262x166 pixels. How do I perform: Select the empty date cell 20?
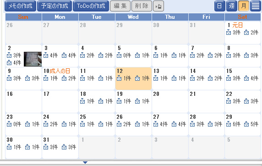[x=170, y=102]
